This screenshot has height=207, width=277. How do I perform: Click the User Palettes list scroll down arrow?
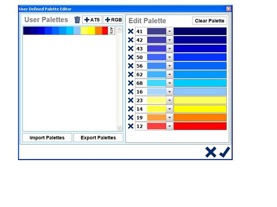pos(120,128)
